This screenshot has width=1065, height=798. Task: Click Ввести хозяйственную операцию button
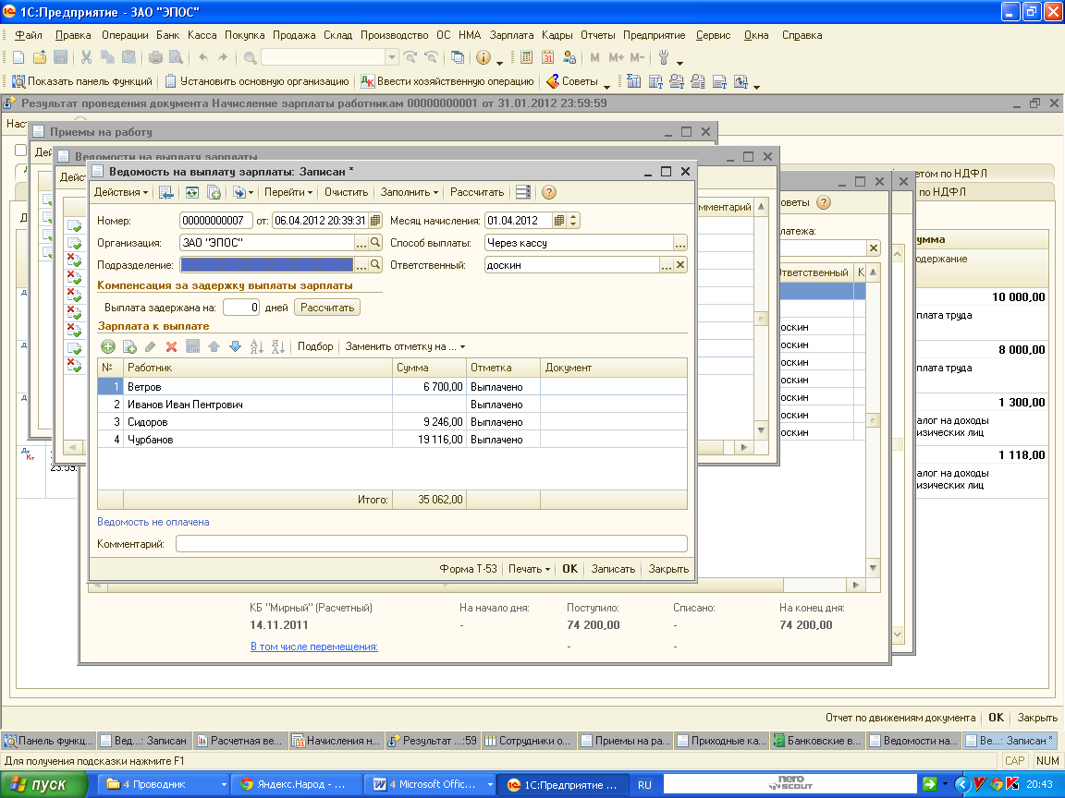pos(447,81)
